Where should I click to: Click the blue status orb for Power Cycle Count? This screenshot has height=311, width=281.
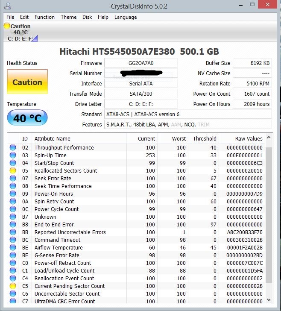click(x=13, y=209)
